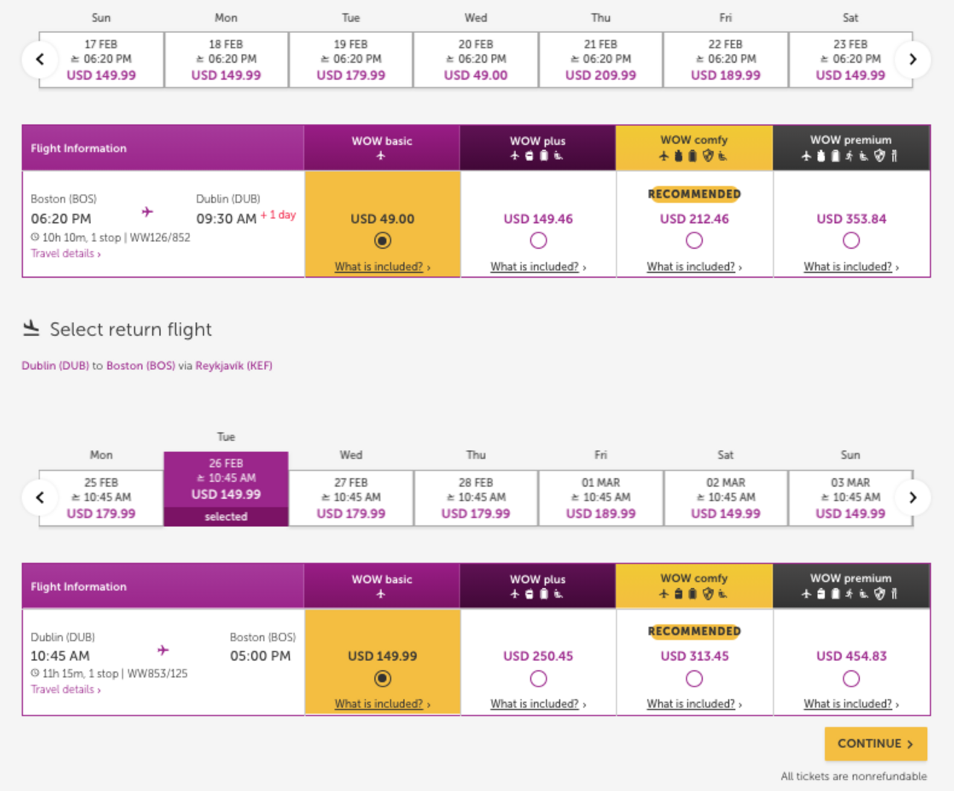Click the landing plane icon beside Select return flight
The width and height of the screenshot is (954, 791).
pos(31,328)
